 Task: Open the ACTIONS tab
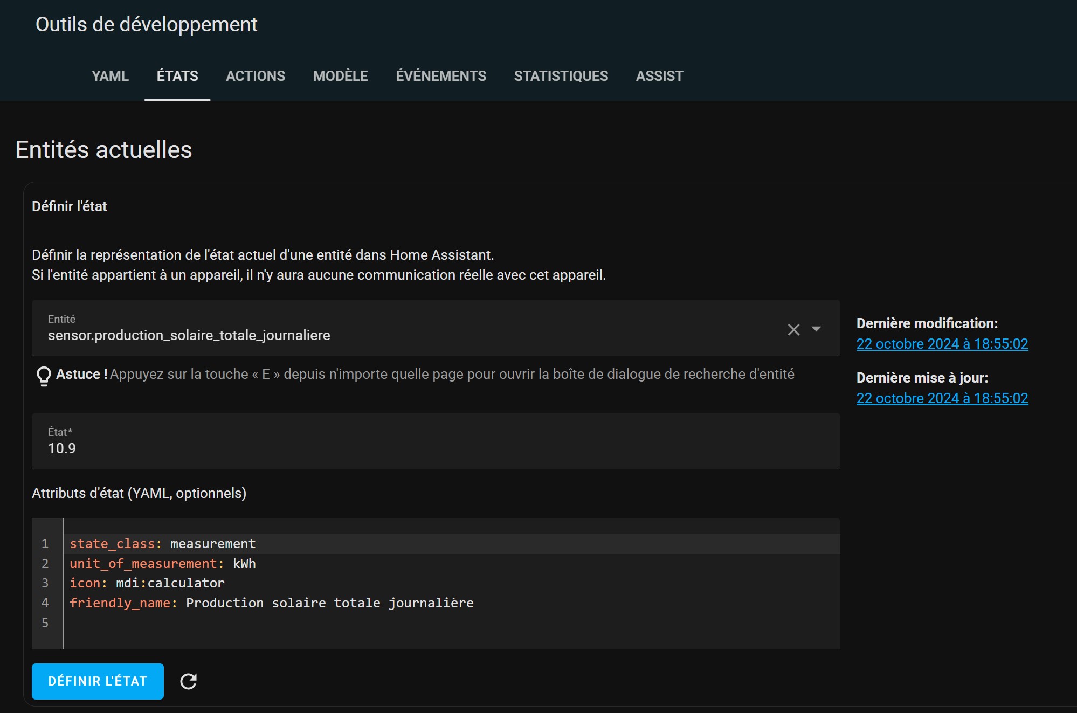click(x=256, y=76)
